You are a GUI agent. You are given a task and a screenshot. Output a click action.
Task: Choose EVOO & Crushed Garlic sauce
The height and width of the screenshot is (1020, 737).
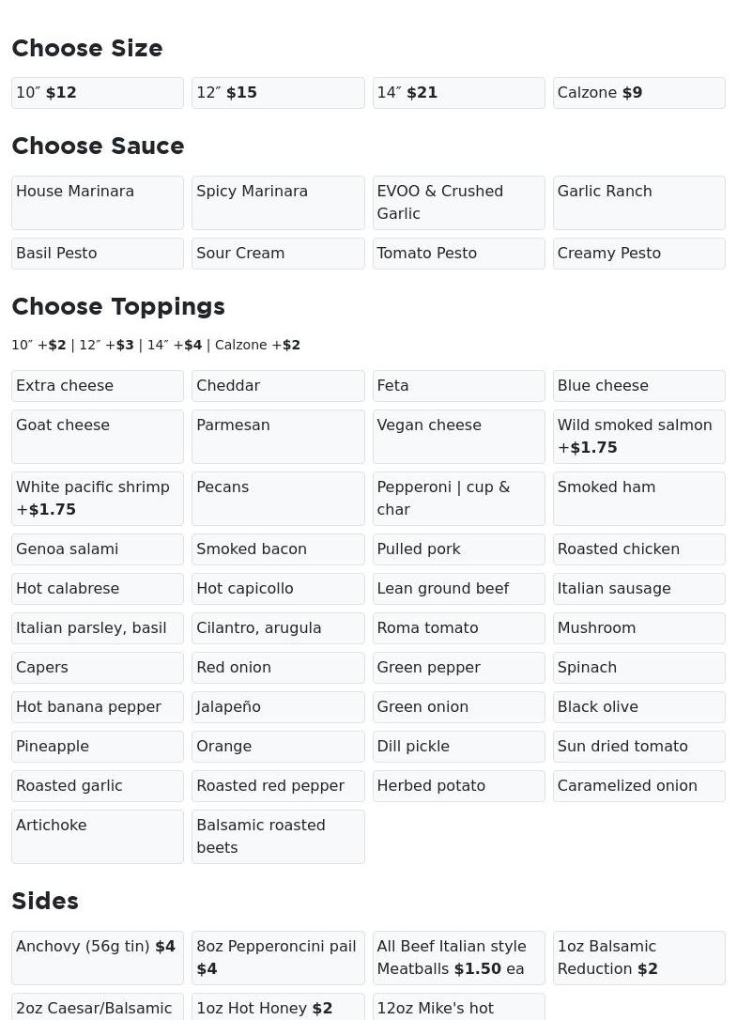[x=458, y=202]
